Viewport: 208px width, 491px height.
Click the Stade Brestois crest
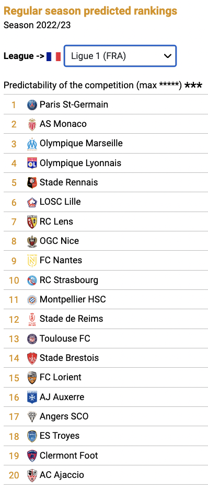point(32,358)
